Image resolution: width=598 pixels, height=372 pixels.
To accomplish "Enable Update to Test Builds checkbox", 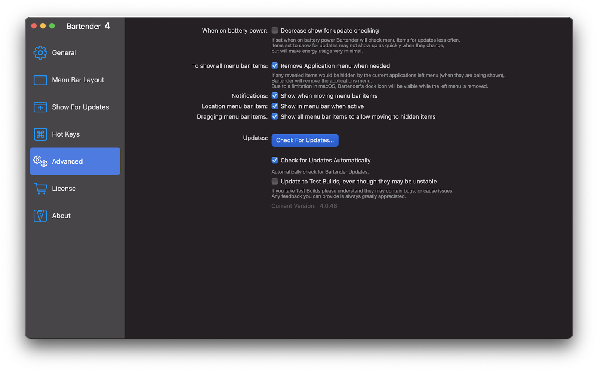I will (275, 182).
